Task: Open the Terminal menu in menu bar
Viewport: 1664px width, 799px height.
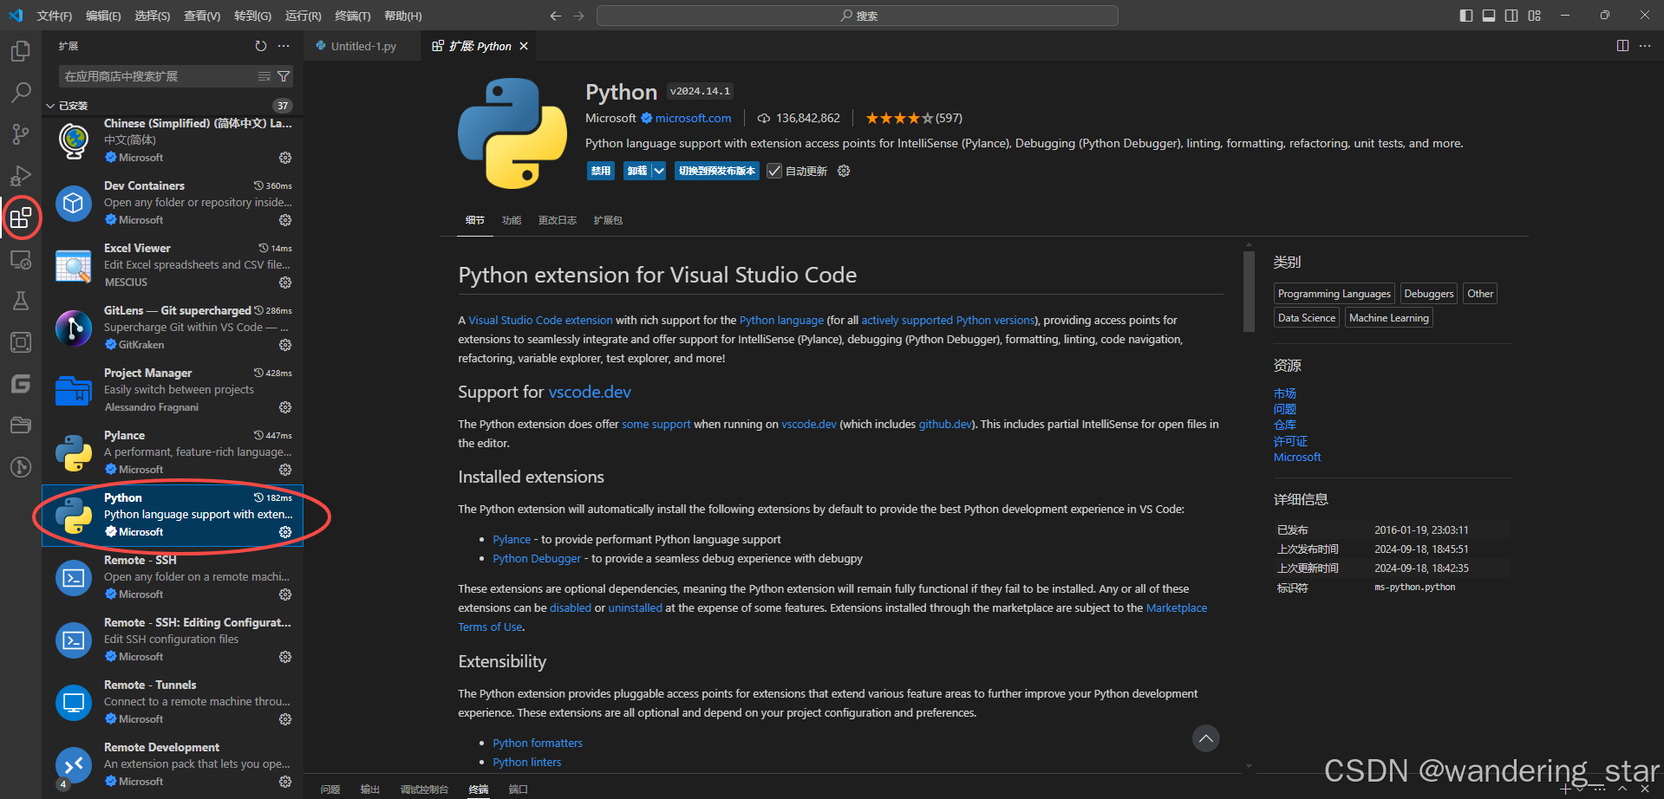Action: [352, 16]
